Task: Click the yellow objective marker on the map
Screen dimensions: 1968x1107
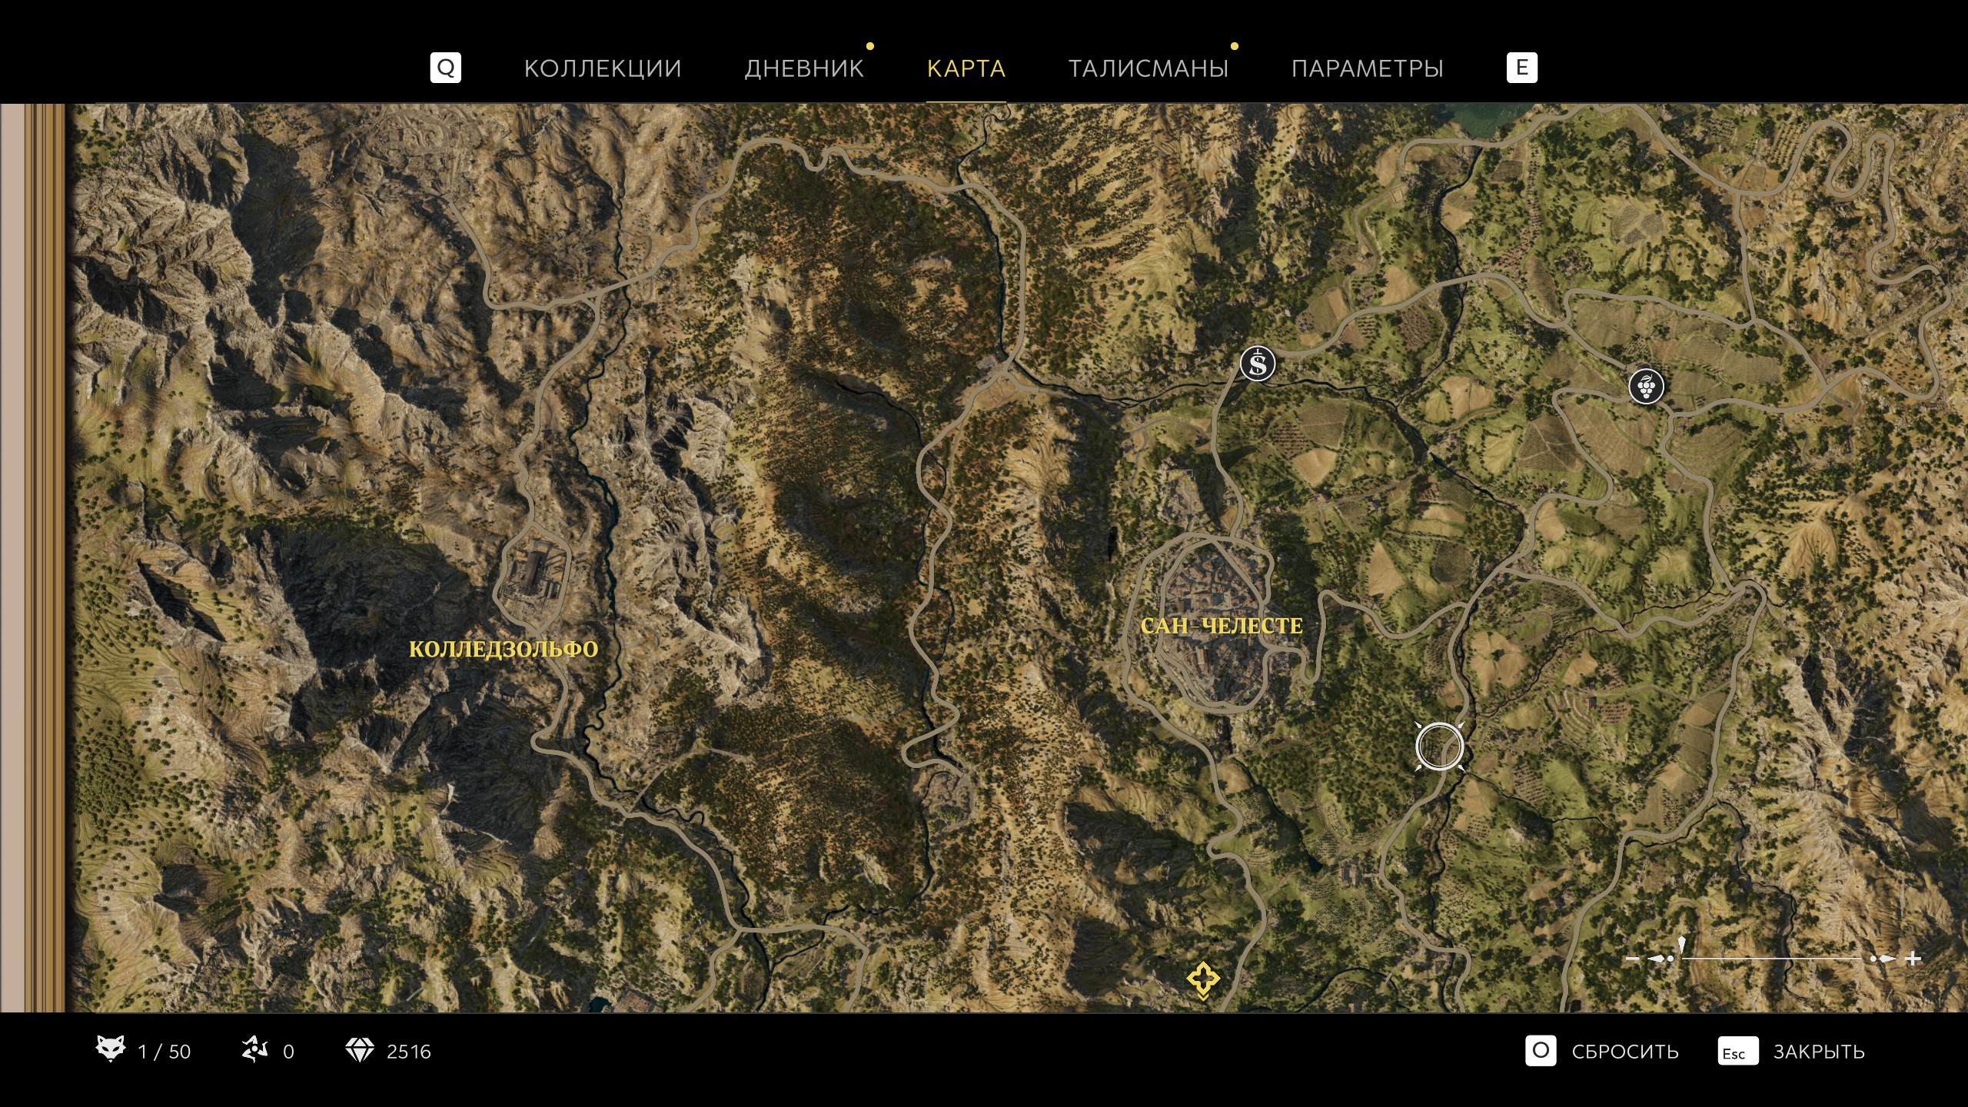Action: (x=1202, y=979)
